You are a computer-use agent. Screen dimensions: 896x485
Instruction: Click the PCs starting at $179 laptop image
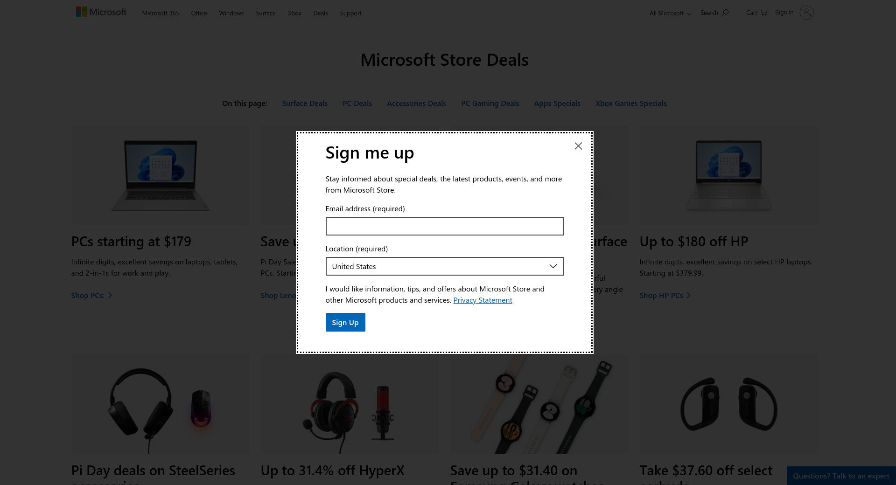(160, 175)
